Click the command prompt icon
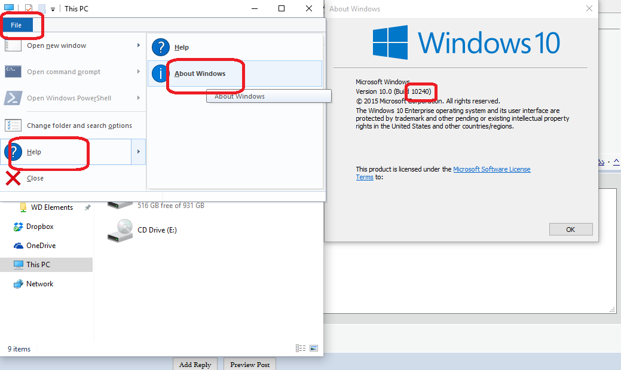 point(13,72)
